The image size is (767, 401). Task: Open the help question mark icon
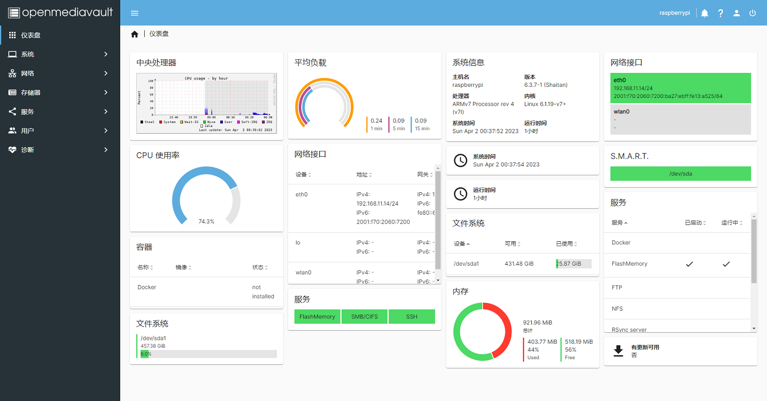[x=720, y=13]
